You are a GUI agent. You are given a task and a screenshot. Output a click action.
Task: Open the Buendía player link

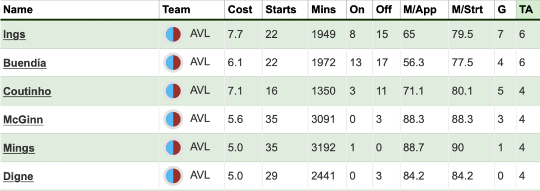click(x=24, y=63)
